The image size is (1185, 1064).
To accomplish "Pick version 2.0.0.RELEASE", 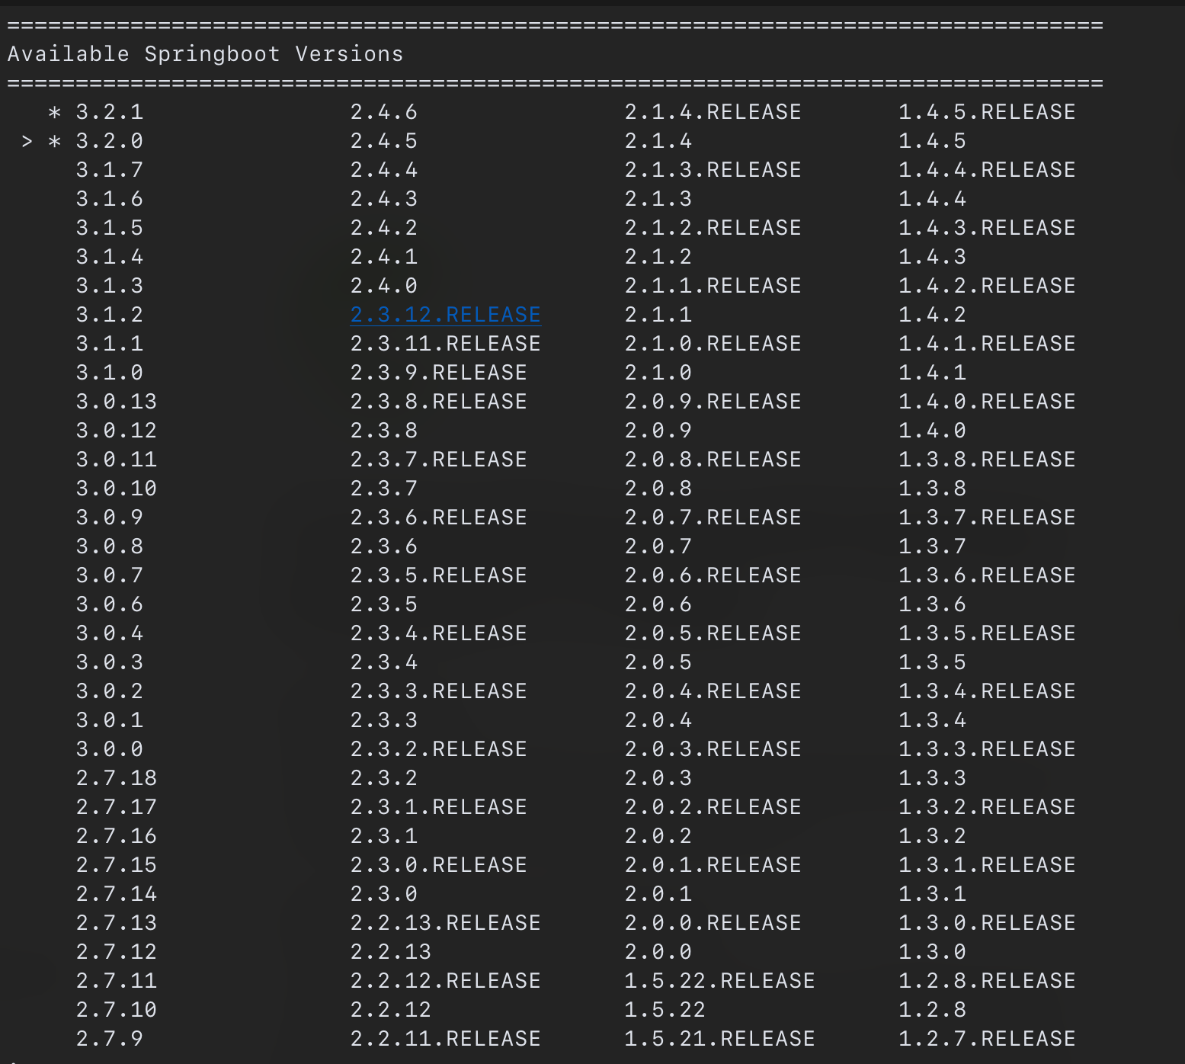I will [x=713, y=923].
